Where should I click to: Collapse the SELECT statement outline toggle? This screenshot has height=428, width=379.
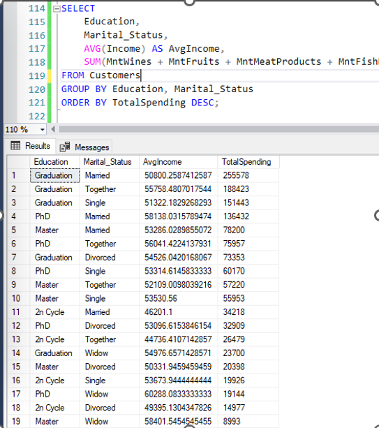[57, 9]
